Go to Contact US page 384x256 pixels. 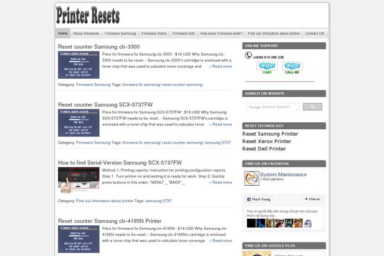315,33
